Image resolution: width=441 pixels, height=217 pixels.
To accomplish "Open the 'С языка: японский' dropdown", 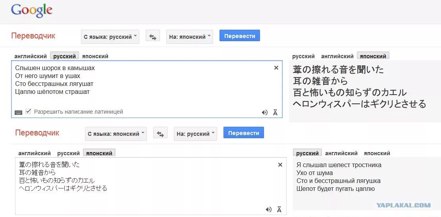I will click(116, 134).
